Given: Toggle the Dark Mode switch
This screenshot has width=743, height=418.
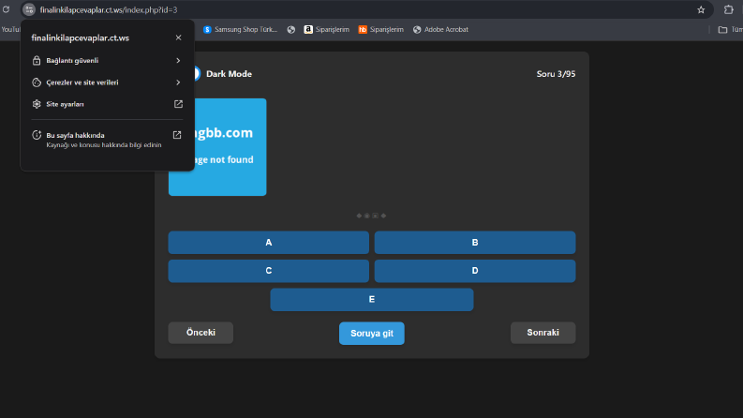Looking at the screenshot, I should pos(196,74).
